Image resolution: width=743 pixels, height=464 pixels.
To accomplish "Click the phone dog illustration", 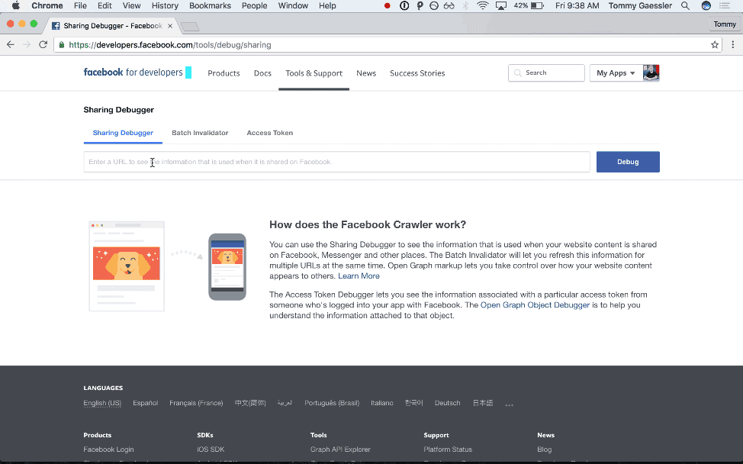I will [x=227, y=267].
